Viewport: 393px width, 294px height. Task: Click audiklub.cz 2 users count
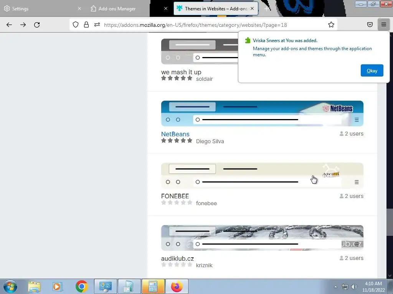(352, 258)
